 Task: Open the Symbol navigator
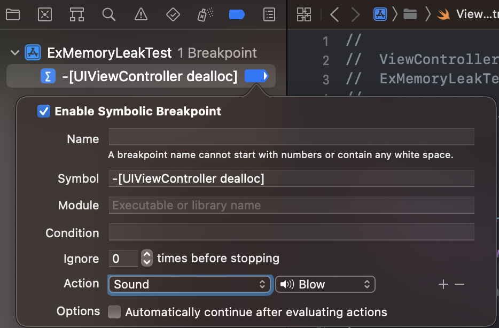click(x=77, y=14)
